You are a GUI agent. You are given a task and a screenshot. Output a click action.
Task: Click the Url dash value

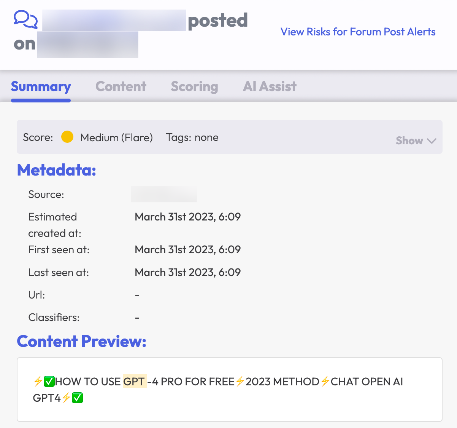pyautogui.click(x=137, y=295)
